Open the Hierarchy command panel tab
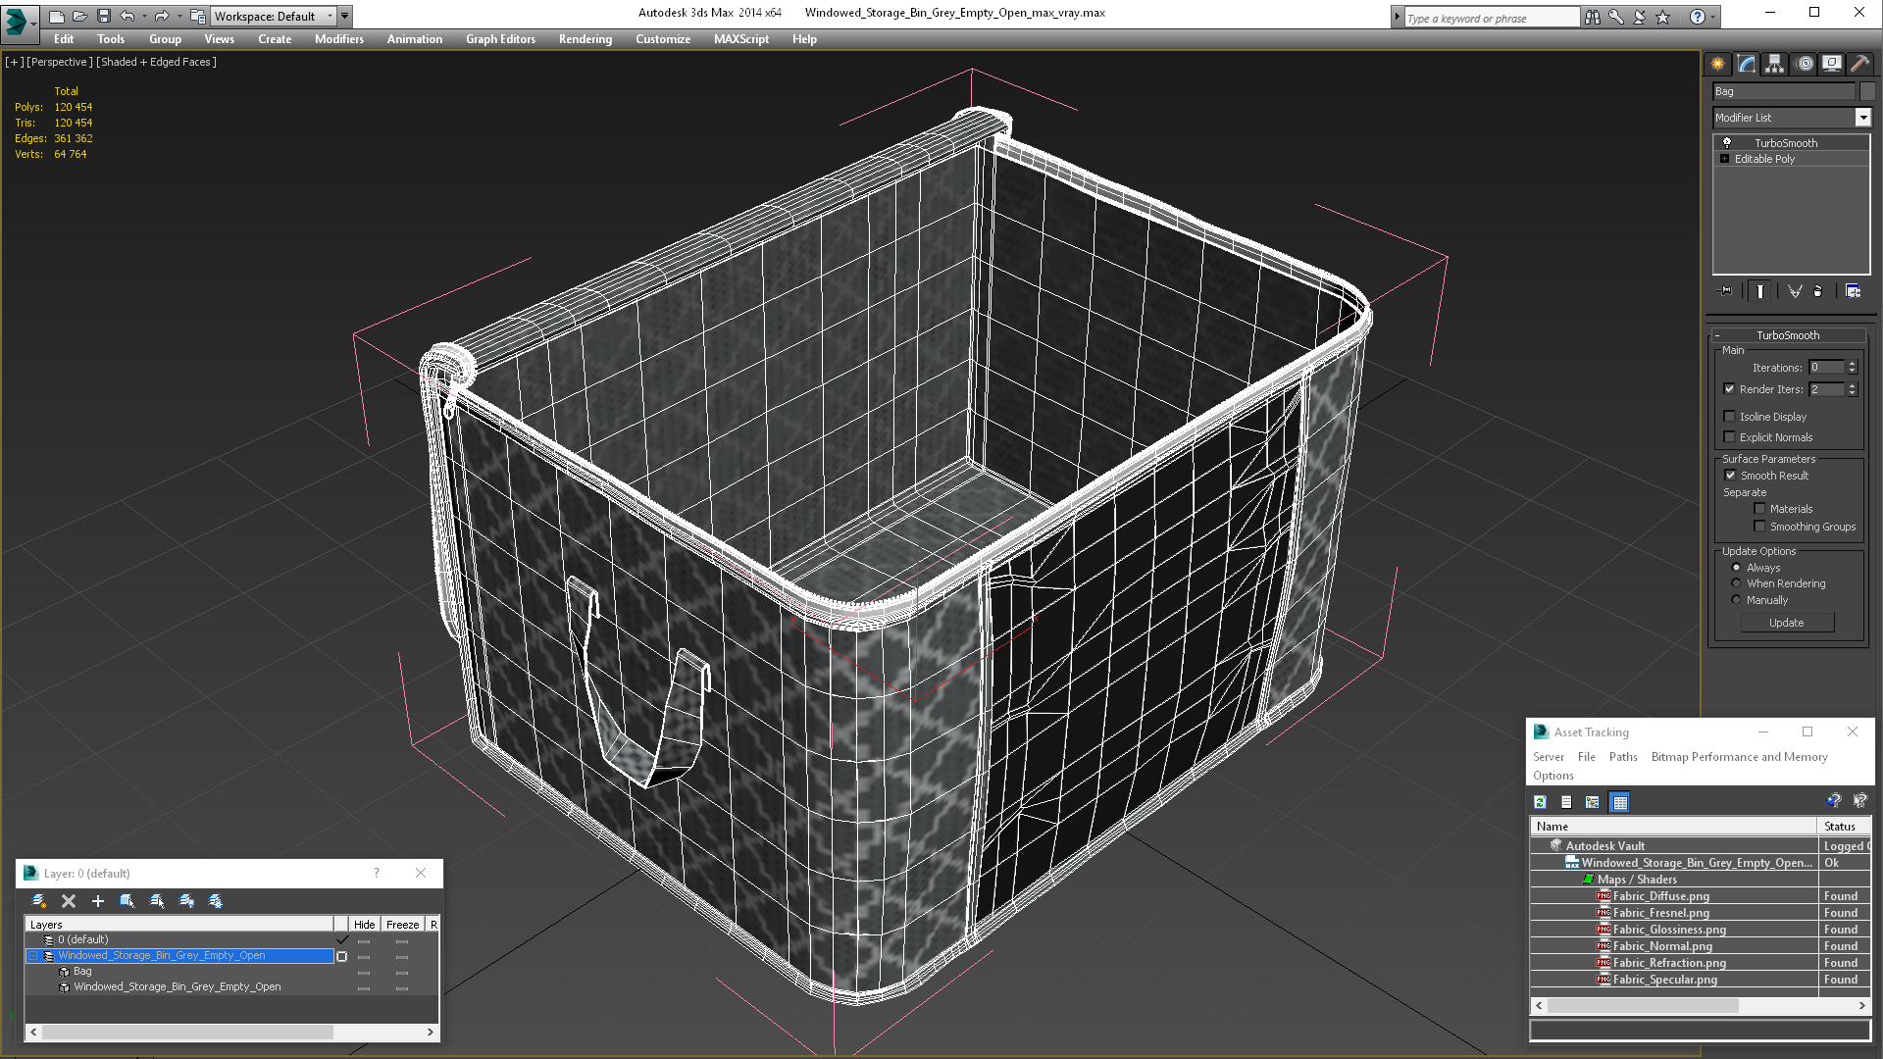The width and height of the screenshot is (1883, 1059). click(x=1775, y=64)
